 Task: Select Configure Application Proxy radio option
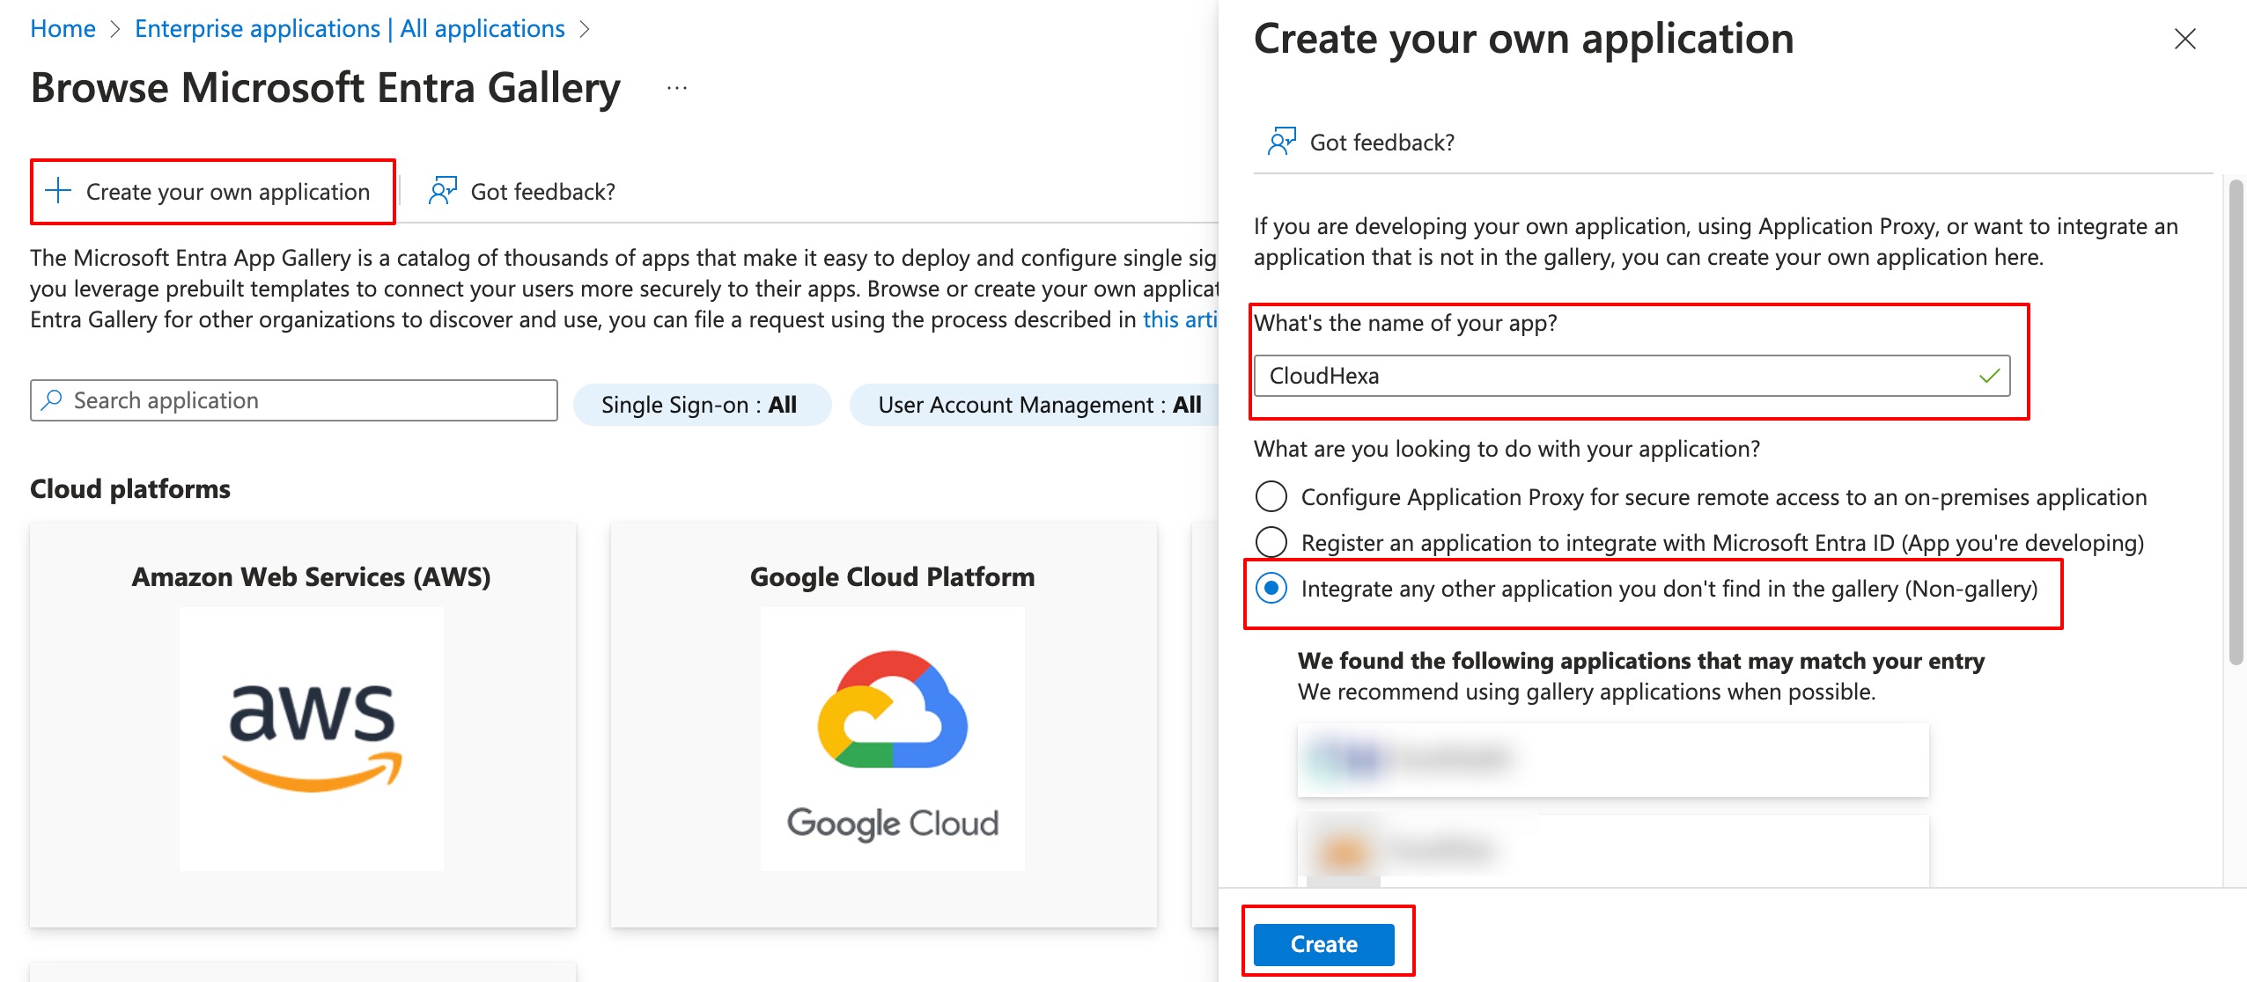tap(1271, 496)
